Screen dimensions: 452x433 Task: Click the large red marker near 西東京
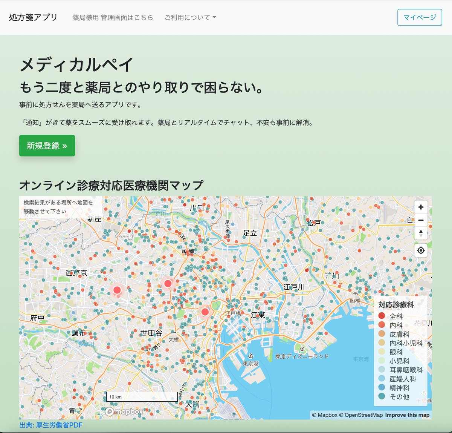coord(117,290)
